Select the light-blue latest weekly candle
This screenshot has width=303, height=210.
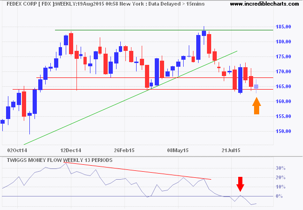point(256,87)
